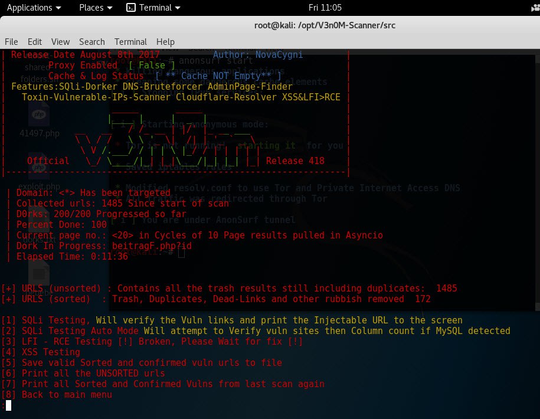Click the workspace icon at top-right corner
Screen dimensions: 540x419
(x=534, y=8)
